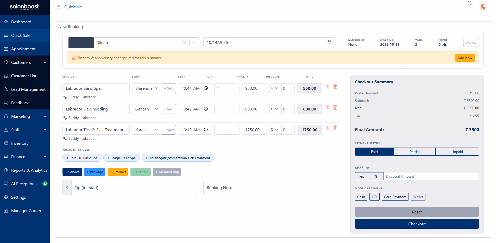Open the notifications bell
This screenshot has height=243, width=496.
(469, 3)
